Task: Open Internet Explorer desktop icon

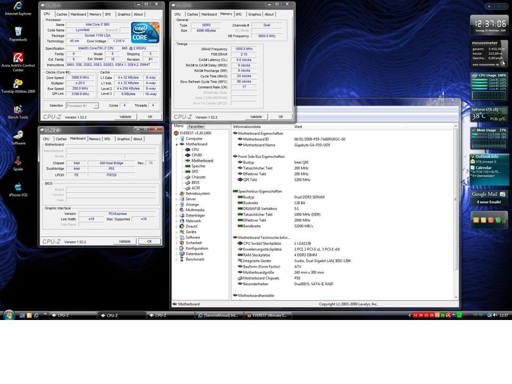Action: pyautogui.click(x=18, y=8)
